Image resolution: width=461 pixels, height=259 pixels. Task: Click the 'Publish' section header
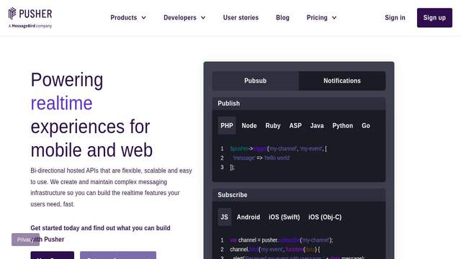pyautogui.click(x=299, y=104)
